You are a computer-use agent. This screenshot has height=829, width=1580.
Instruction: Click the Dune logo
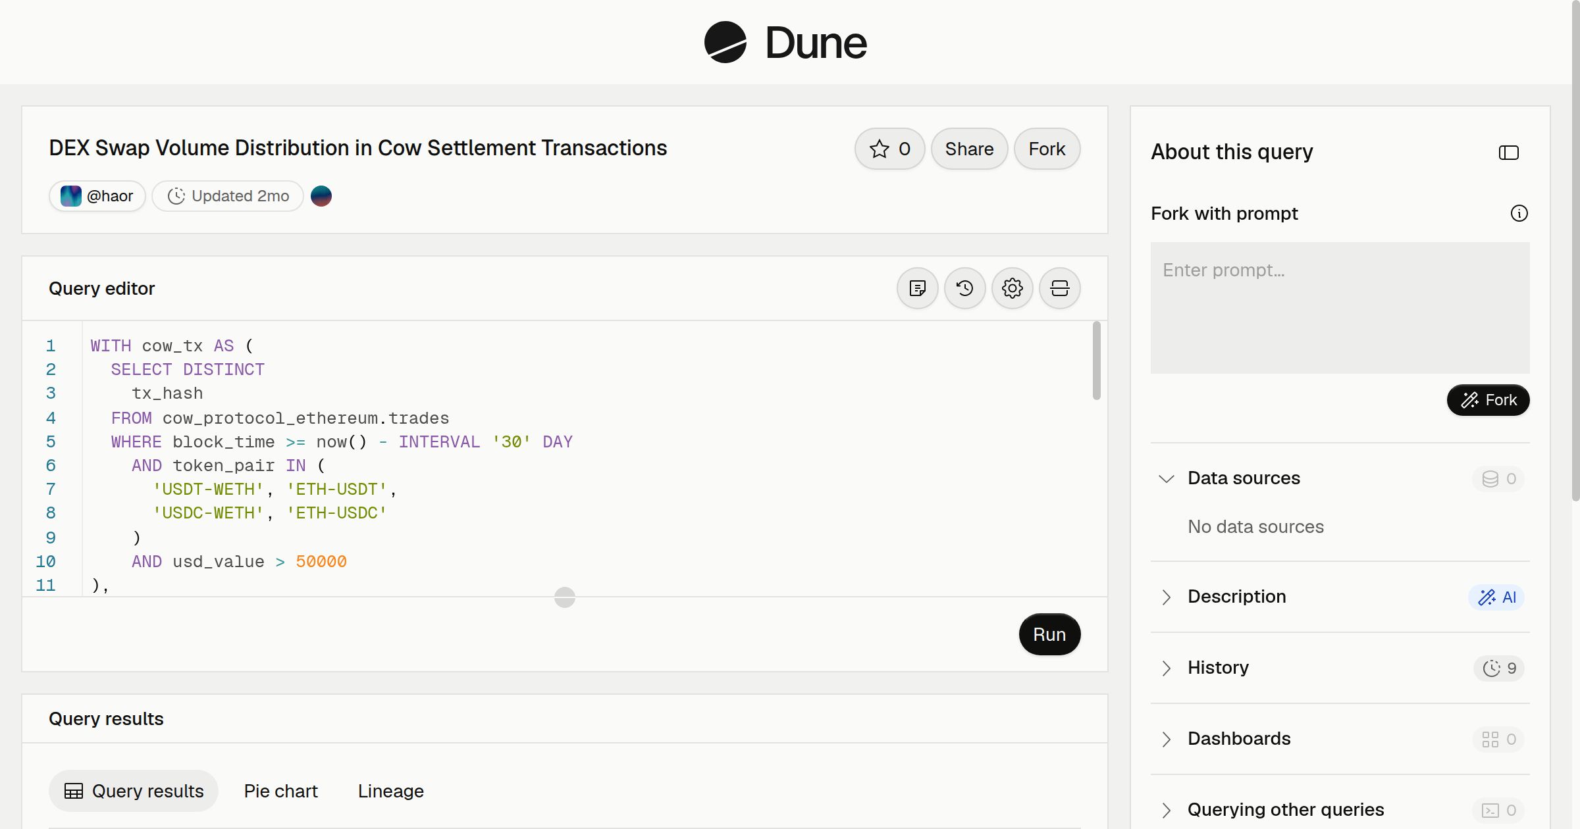[785, 42]
